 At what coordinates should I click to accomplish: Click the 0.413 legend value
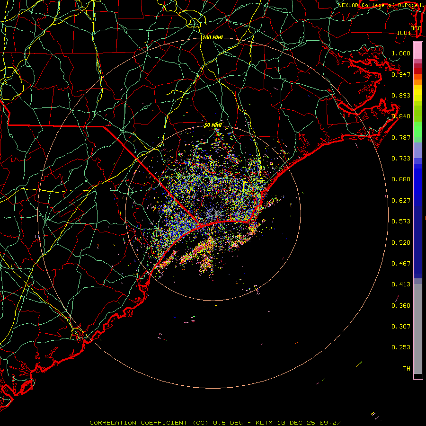click(x=401, y=284)
